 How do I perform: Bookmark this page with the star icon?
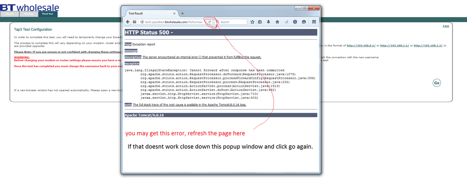coord(252,22)
